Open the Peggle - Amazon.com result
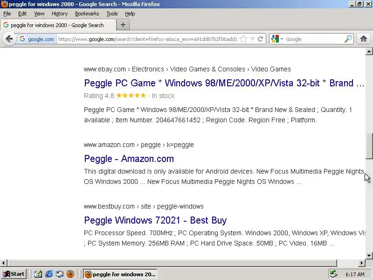The height and width of the screenshot is (280, 373). (129, 159)
